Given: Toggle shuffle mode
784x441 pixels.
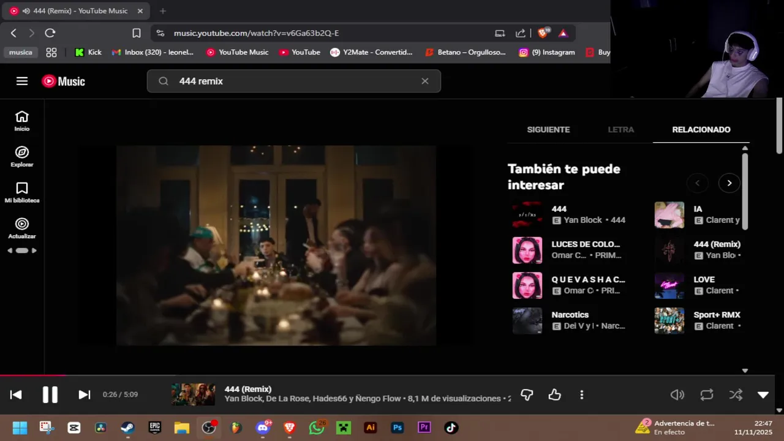Looking at the screenshot, I should tap(736, 395).
